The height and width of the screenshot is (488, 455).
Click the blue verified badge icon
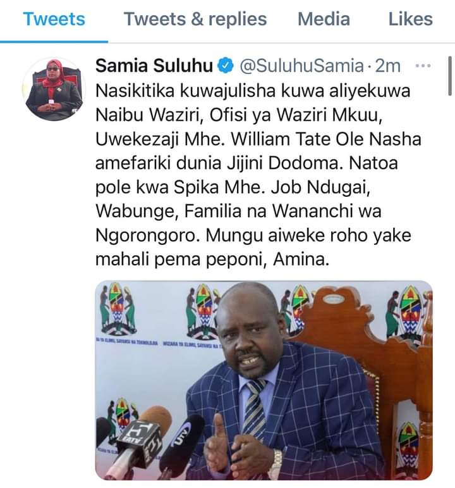[x=226, y=66]
